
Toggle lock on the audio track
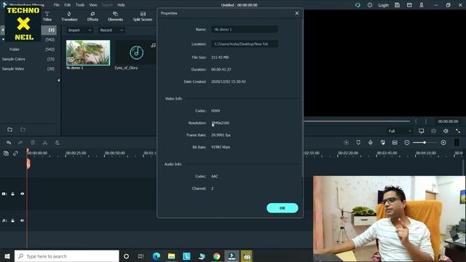[x=13, y=221]
